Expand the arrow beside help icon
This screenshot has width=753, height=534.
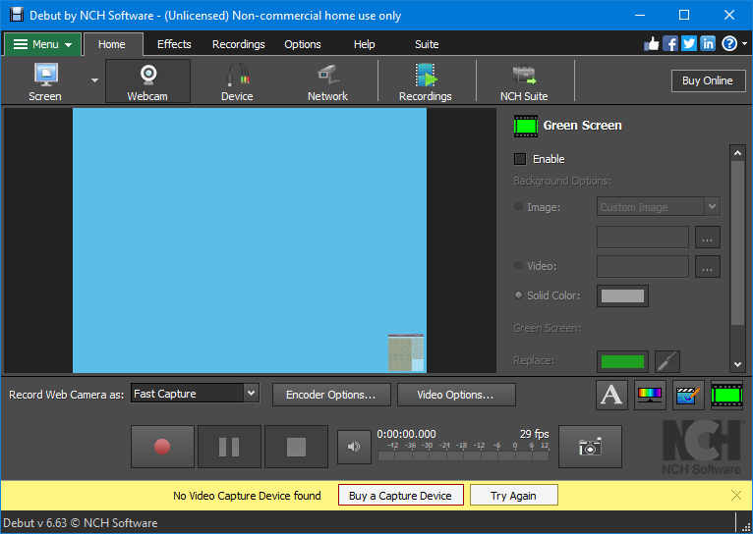pyautogui.click(x=744, y=43)
